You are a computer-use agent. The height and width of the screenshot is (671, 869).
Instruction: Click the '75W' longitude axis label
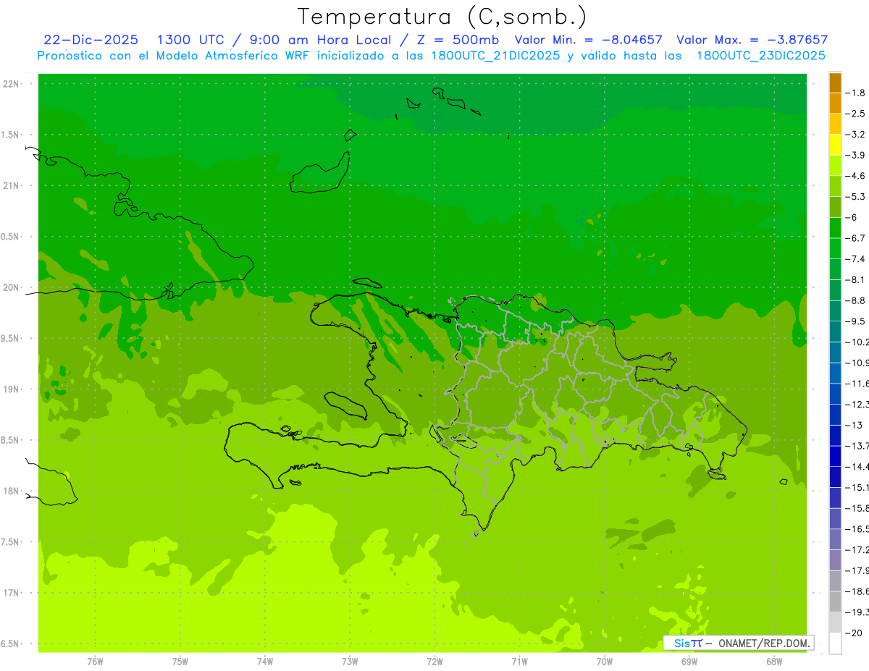click(180, 662)
